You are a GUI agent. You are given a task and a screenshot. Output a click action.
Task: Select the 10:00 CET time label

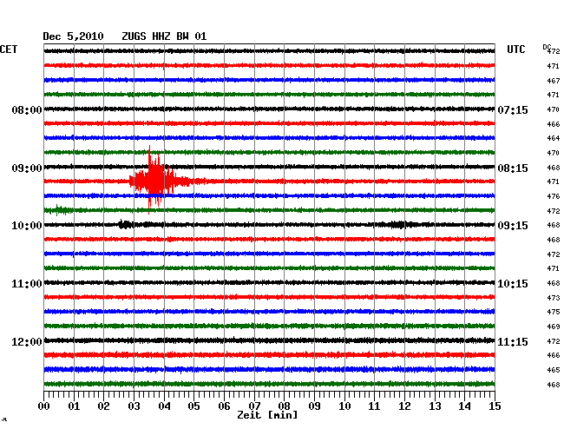coord(27,226)
